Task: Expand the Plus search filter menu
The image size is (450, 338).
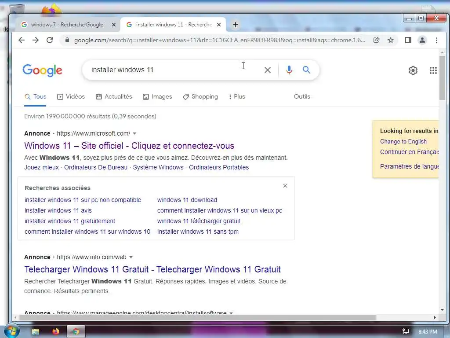Action: pyautogui.click(x=237, y=97)
